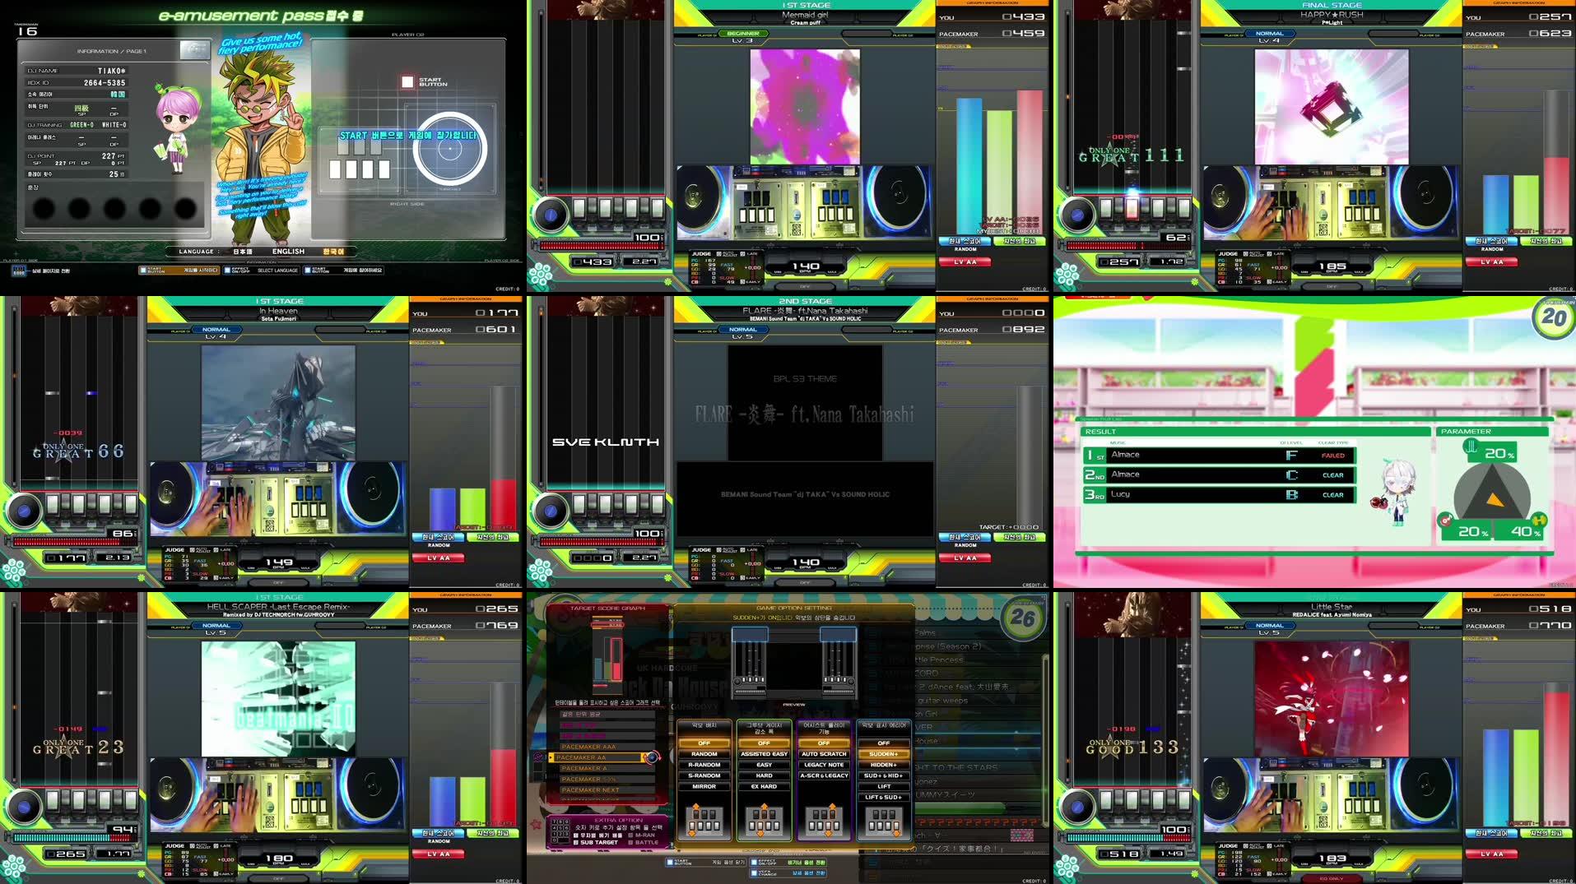Check the BATTLE extra option
1576x884 pixels.
click(x=645, y=842)
